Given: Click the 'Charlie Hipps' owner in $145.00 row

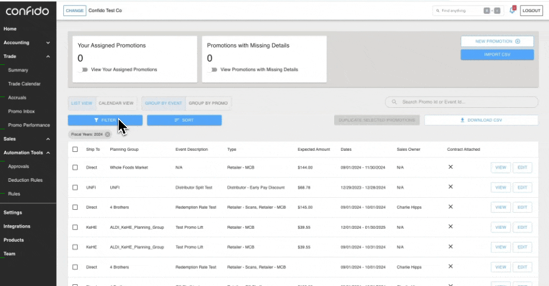Looking at the screenshot, I should coord(409,207).
